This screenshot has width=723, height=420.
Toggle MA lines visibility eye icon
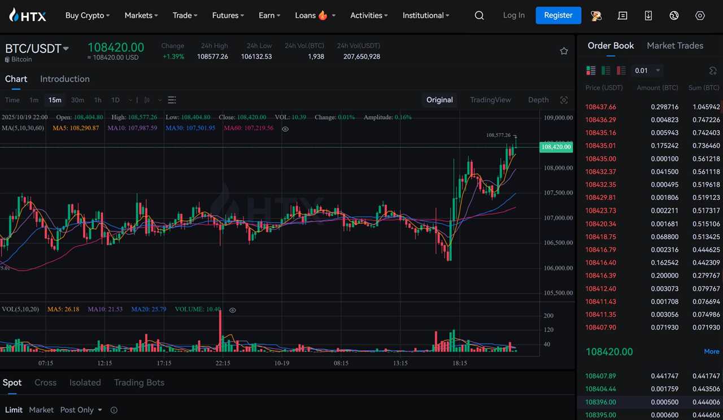click(x=285, y=129)
